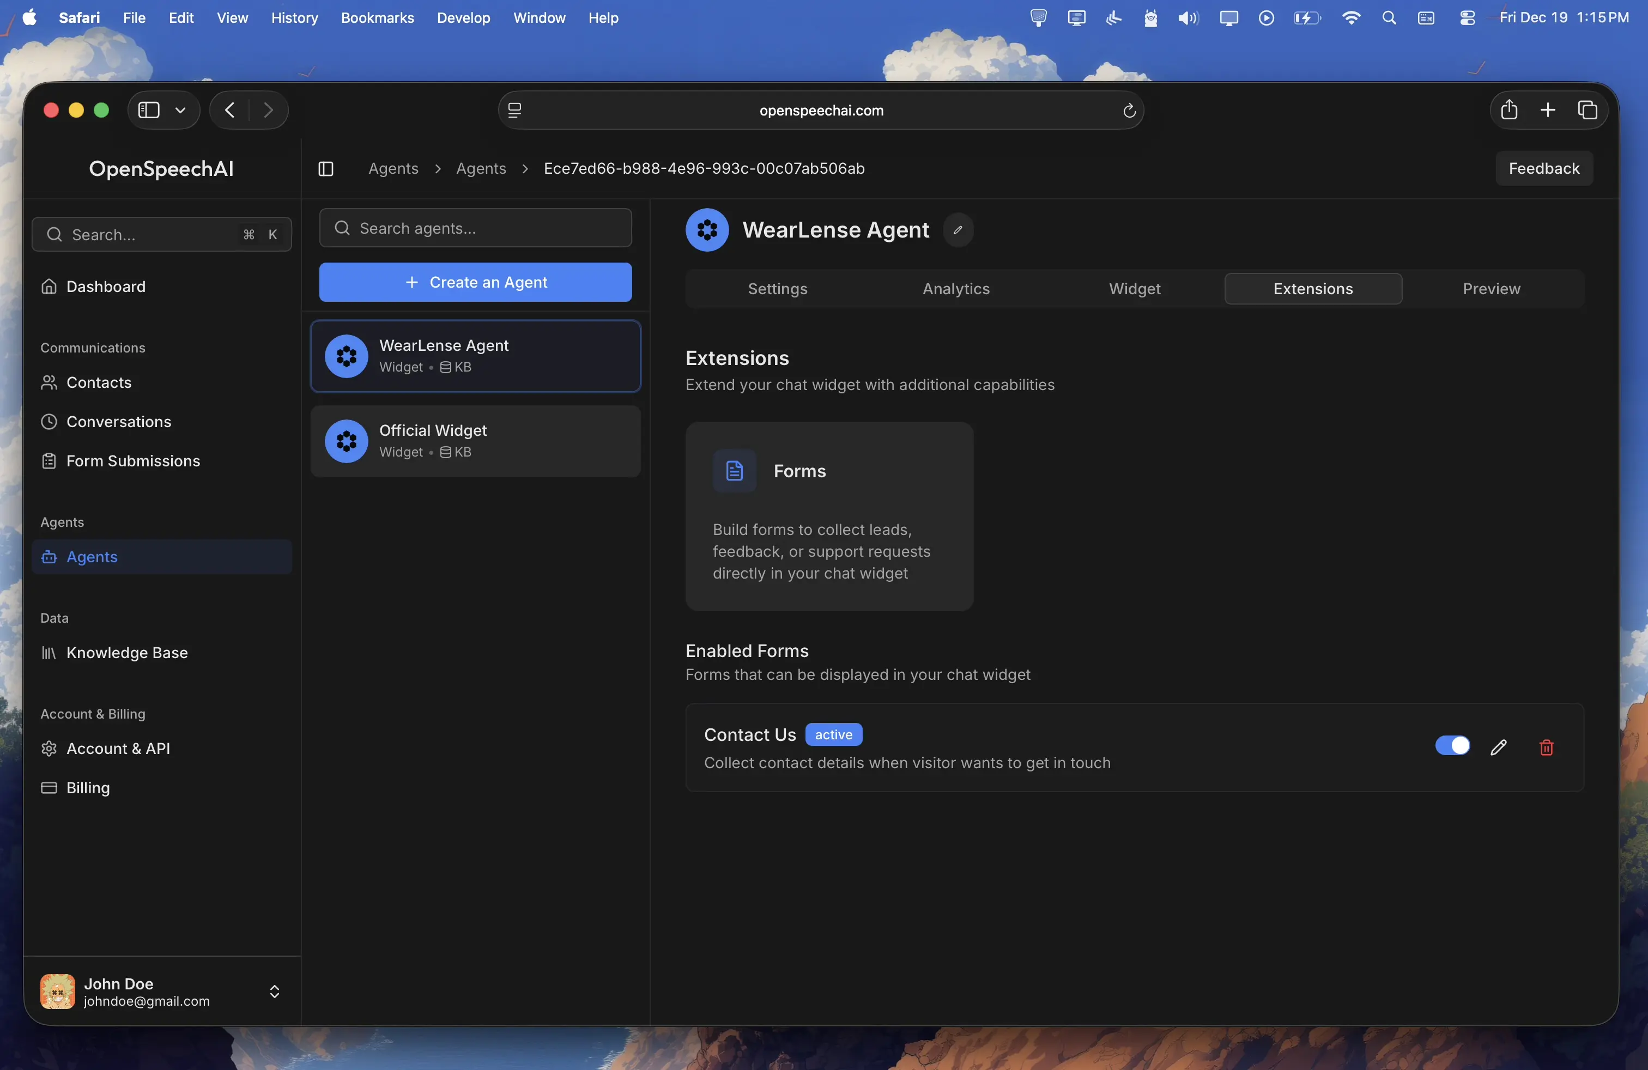Open the Safari sidebar dropdown arrow
Viewport: 1648px width, 1070px height.
click(x=181, y=110)
